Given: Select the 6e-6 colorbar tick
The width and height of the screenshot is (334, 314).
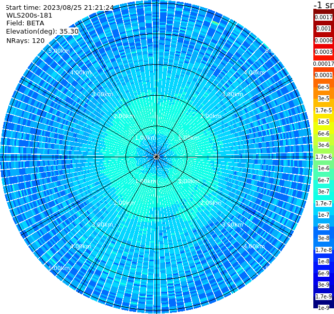Looking at the screenshot, I should pyautogui.click(x=324, y=133).
